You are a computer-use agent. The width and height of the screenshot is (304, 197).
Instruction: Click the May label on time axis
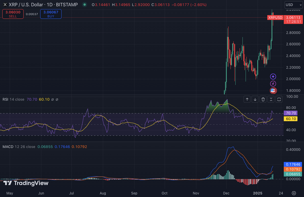pyautogui.click(x=10, y=193)
